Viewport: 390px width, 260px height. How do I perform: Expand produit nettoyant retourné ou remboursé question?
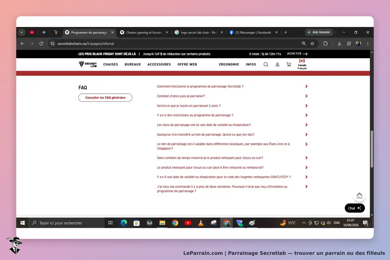pos(232,167)
